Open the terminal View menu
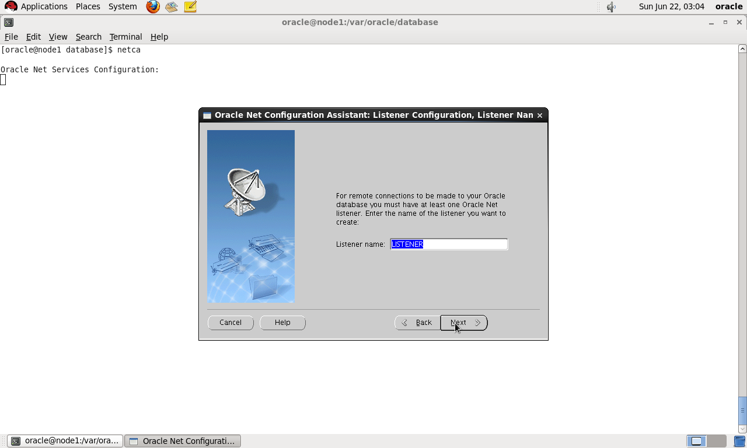 (x=58, y=36)
